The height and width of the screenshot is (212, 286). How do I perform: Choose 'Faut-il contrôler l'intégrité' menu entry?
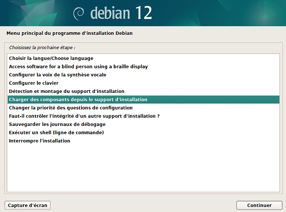(x=143, y=116)
